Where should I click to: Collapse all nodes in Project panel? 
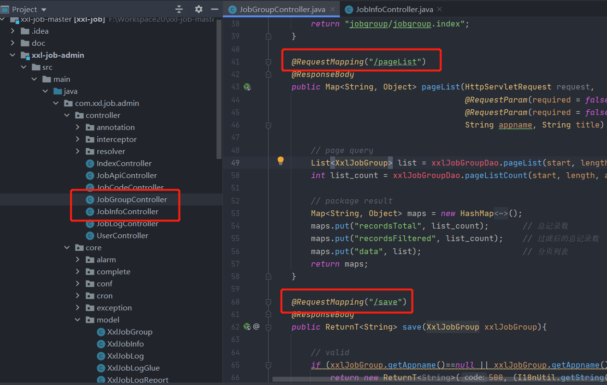click(179, 9)
